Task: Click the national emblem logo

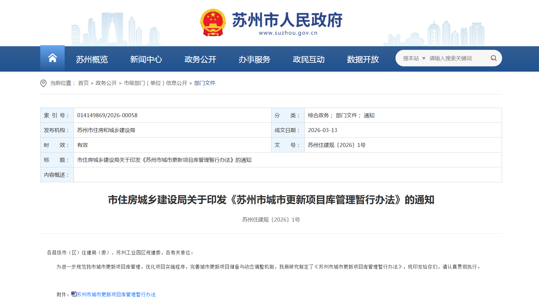Action: [x=213, y=22]
